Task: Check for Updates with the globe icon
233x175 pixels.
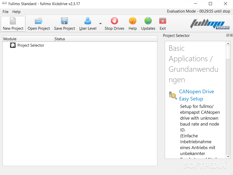Action: pos(148,21)
